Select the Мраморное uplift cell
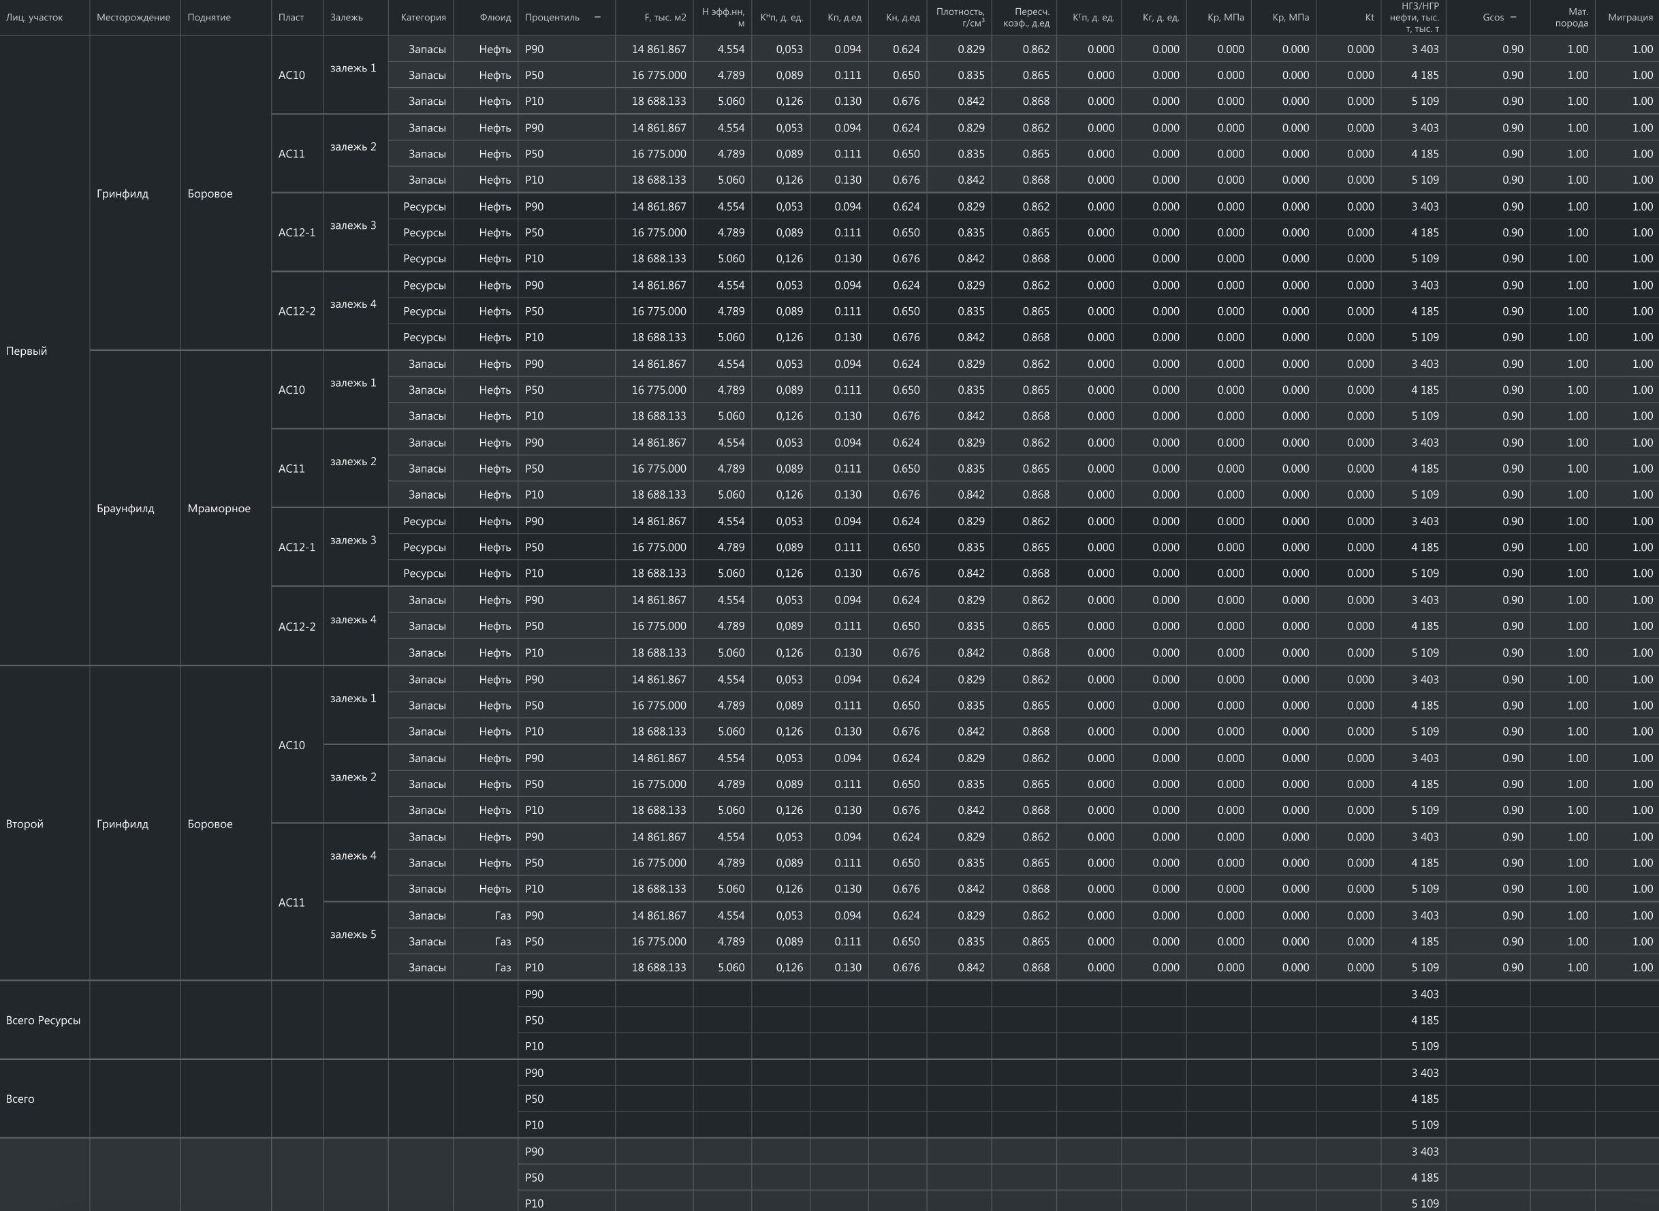1659x1211 pixels. pyautogui.click(x=219, y=509)
